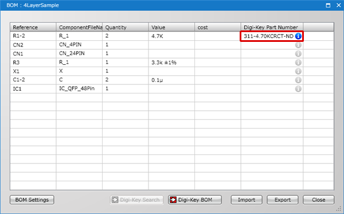
Task: Close the BOM dialog with Close button
Action: point(319,200)
